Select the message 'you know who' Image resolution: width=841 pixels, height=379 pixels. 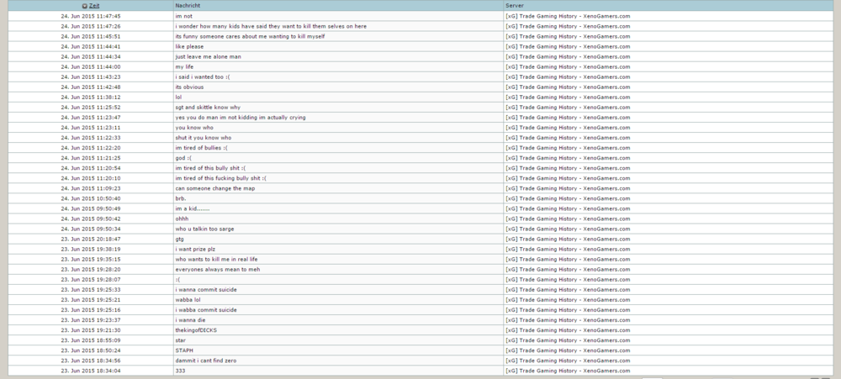(x=194, y=128)
